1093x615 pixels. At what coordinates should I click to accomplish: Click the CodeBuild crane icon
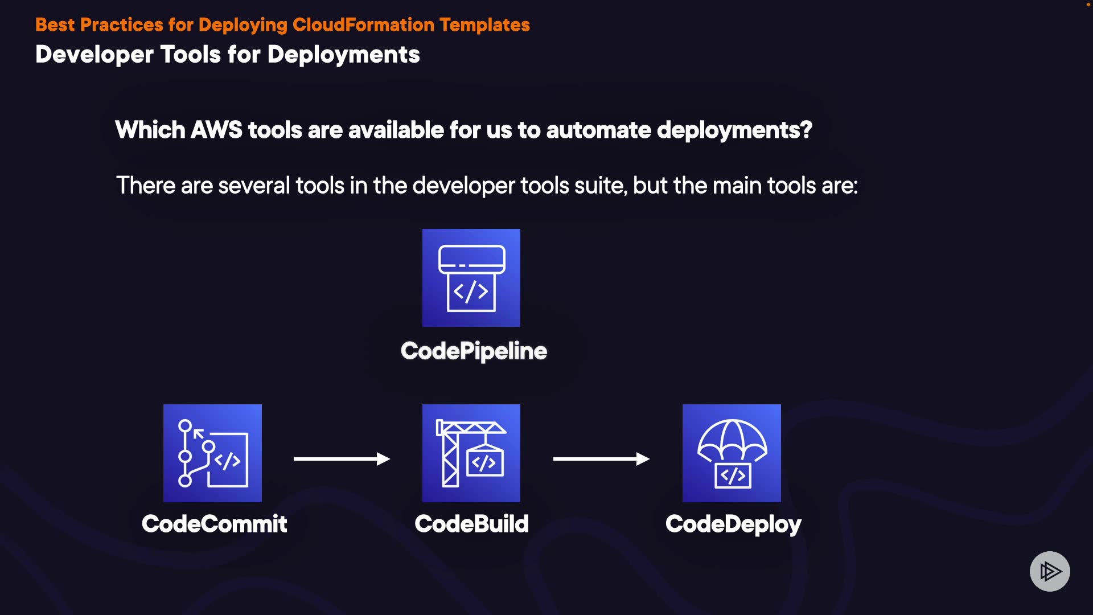[471, 453]
